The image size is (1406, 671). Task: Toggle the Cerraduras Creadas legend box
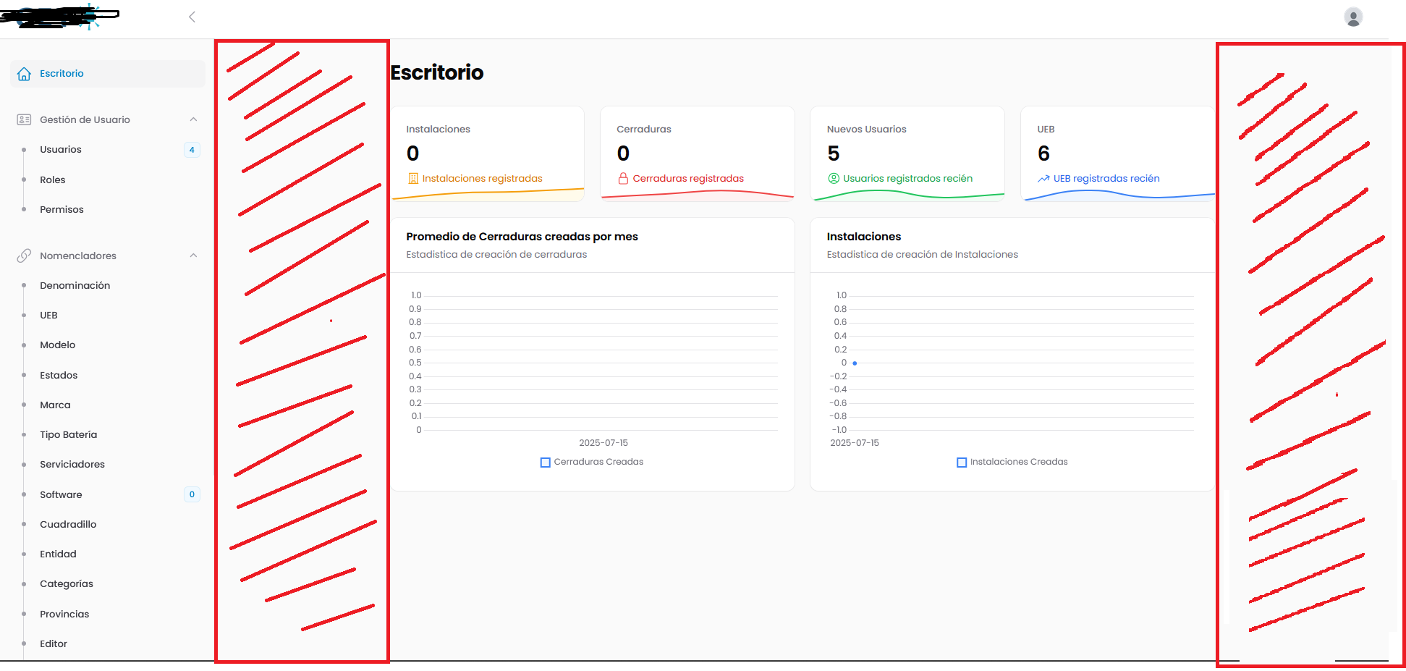point(546,462)
